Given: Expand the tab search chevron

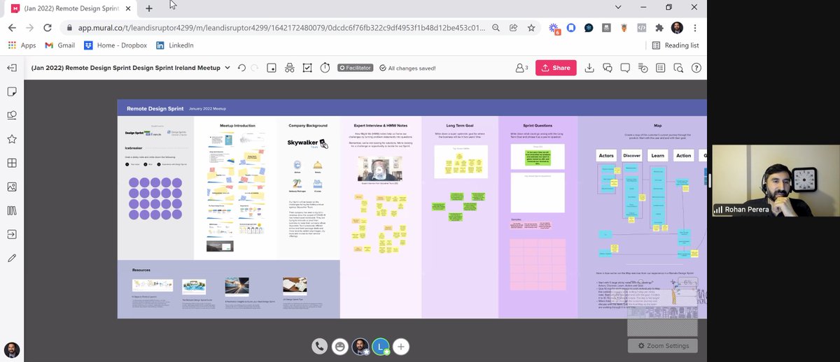Looking at the screenshot, I should [x=618, y=7].
